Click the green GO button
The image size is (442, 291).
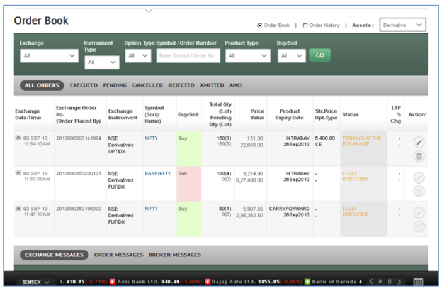[320, 55]
